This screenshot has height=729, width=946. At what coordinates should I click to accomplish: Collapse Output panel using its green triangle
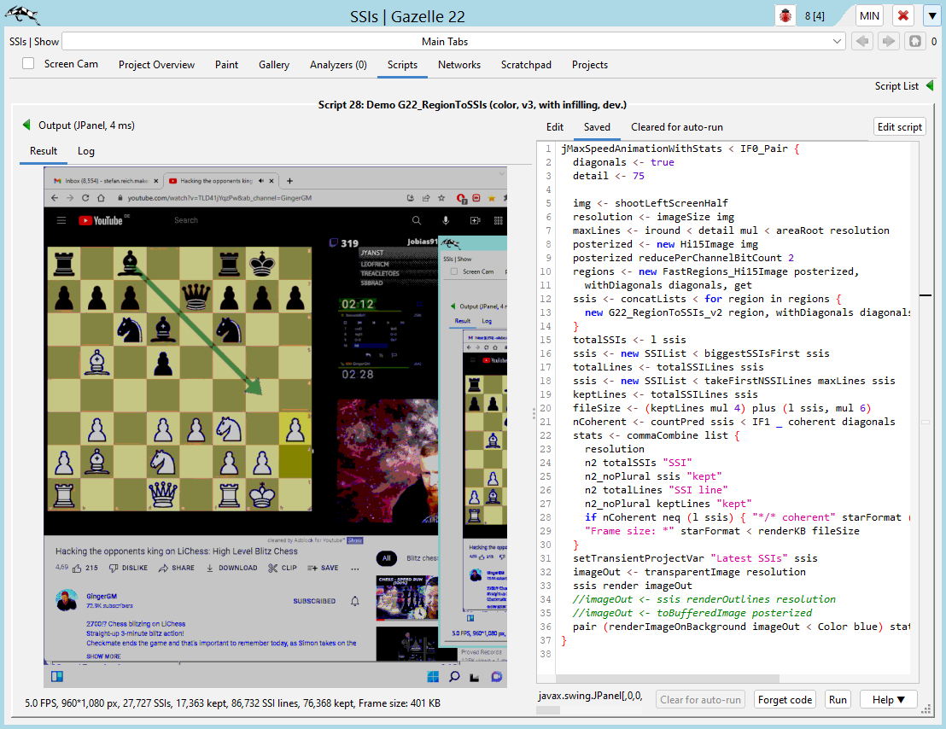pyautogui.click(x=26, y=125)
